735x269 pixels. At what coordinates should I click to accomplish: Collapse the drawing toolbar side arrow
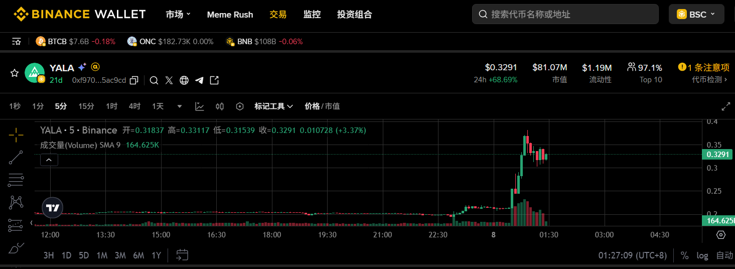(x=31, y=222)
